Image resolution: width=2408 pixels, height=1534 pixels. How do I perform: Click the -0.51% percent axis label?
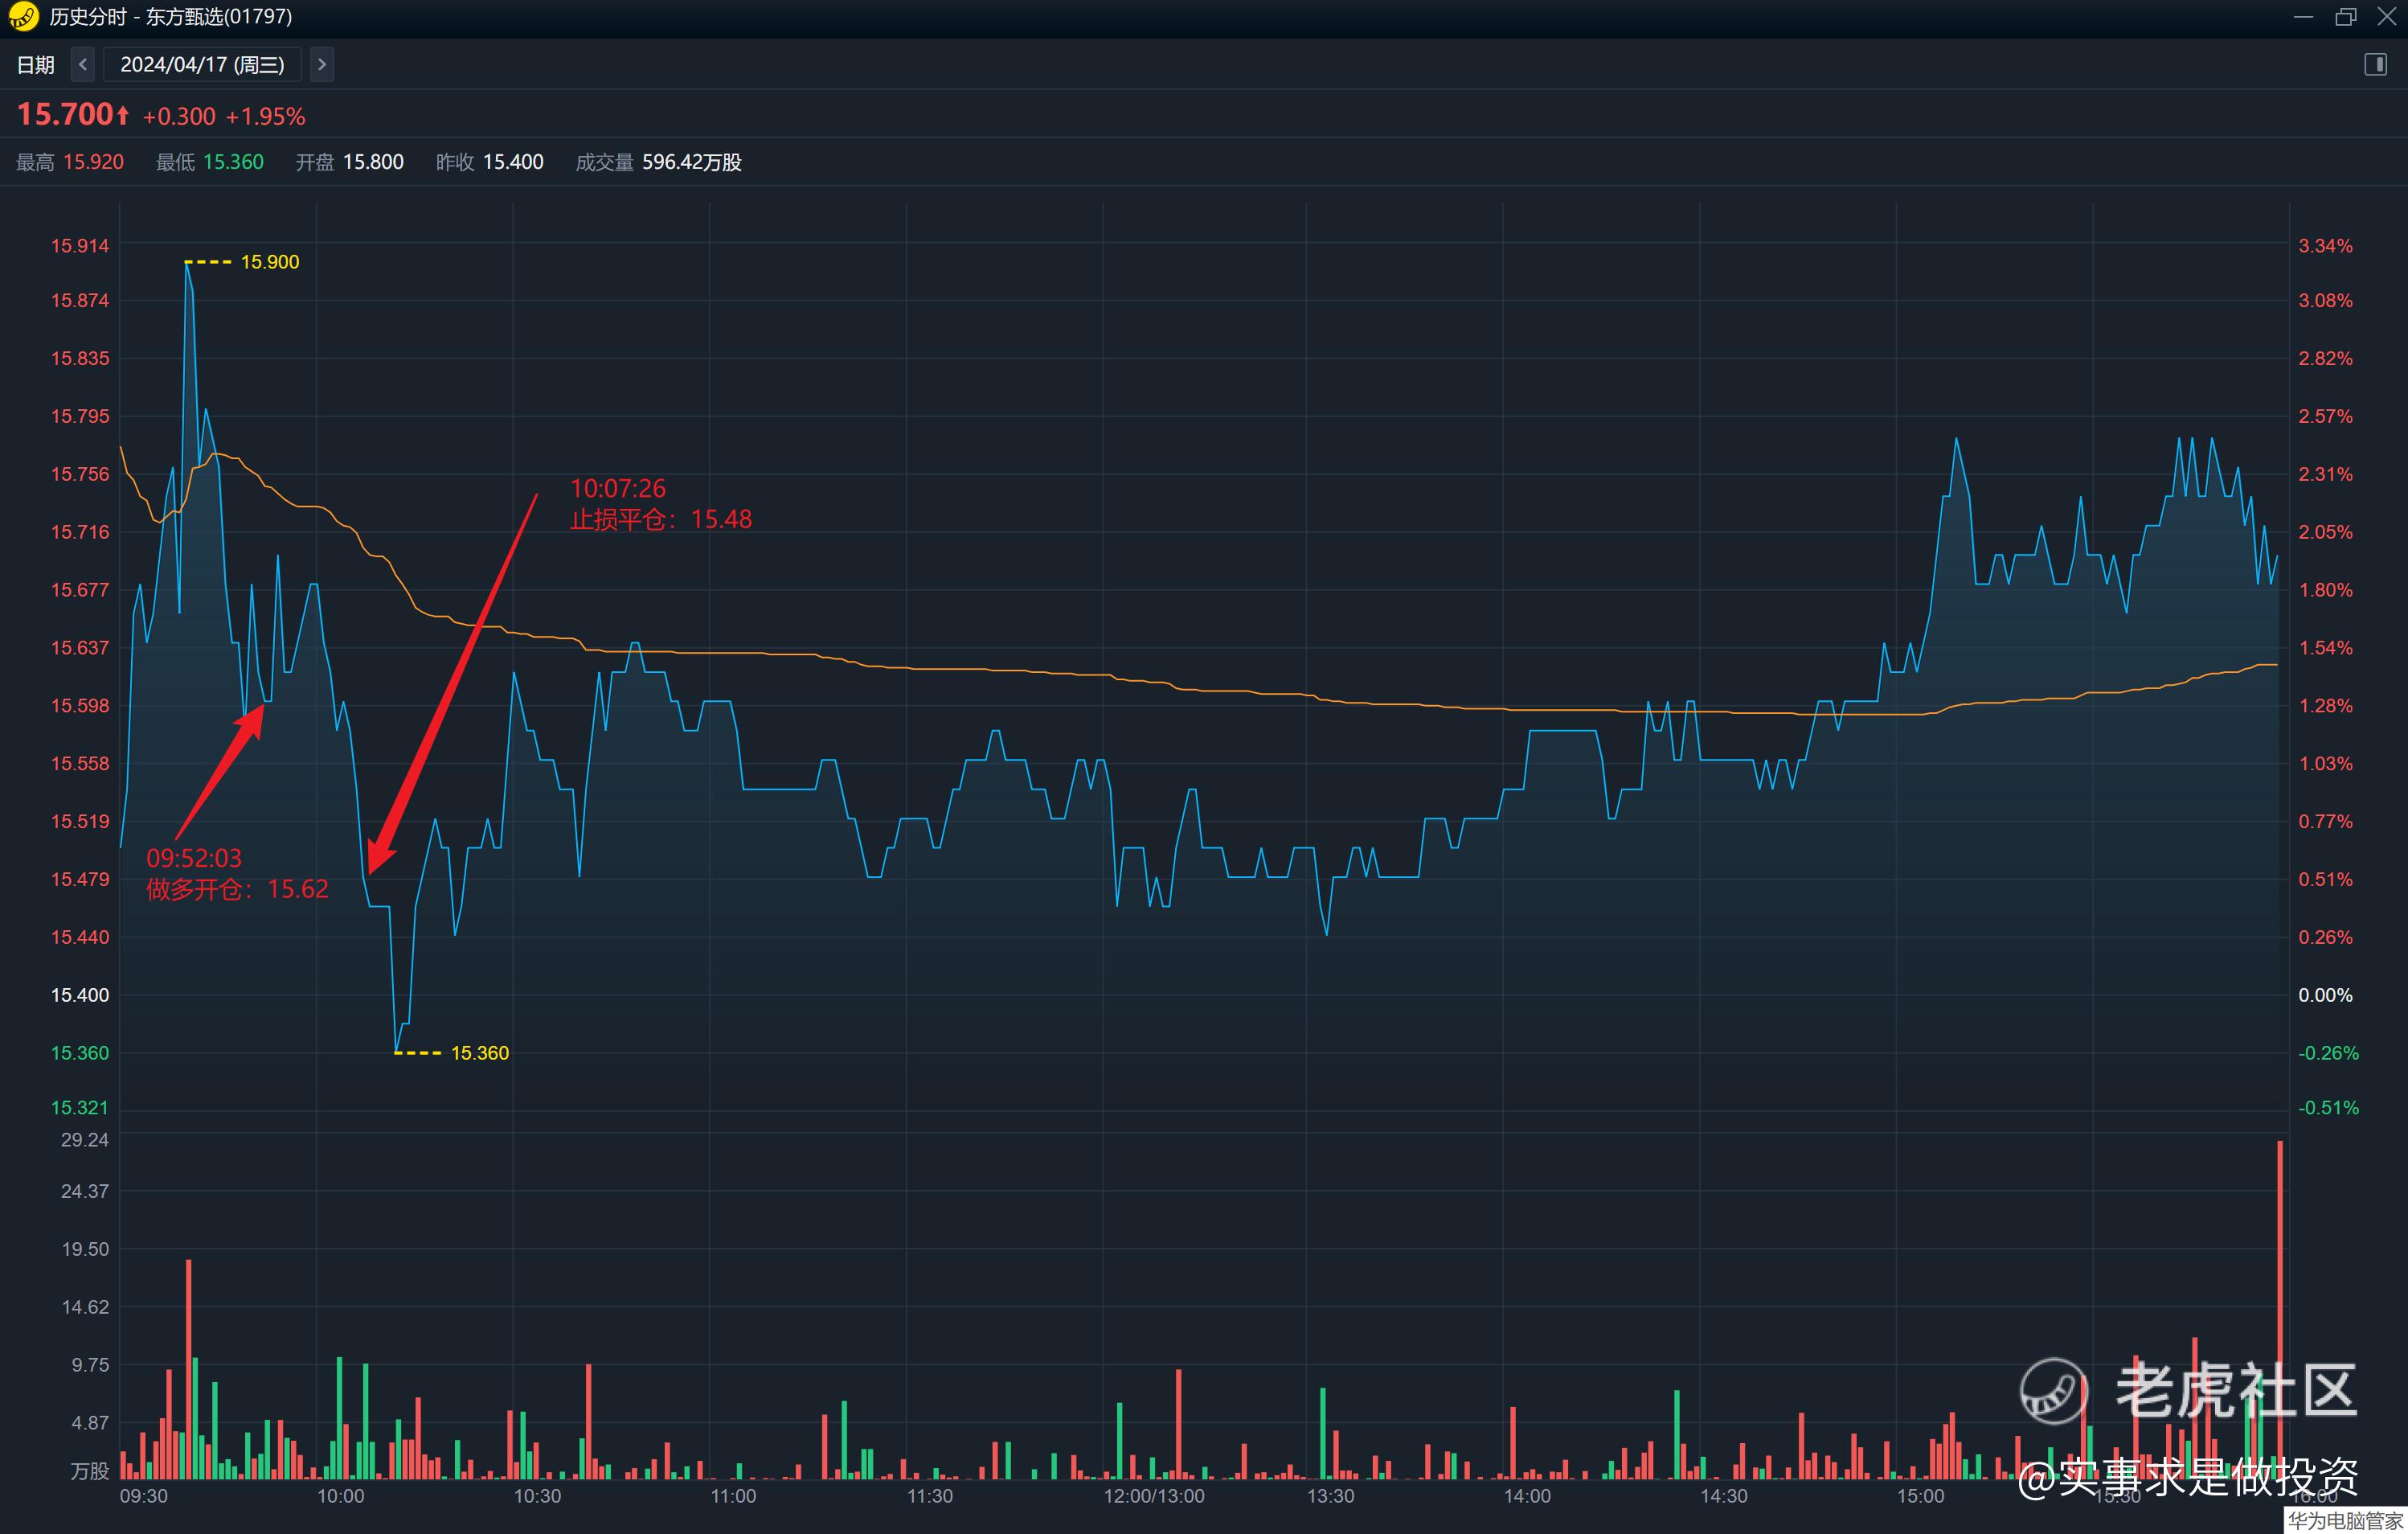[x=2328, y=1108]
